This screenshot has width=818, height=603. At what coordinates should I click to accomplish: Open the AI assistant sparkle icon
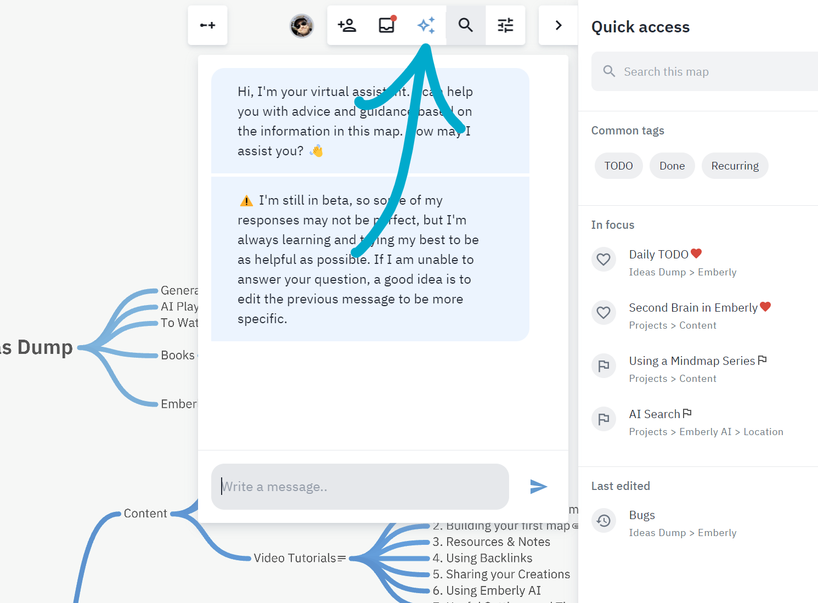coord(426,25)
